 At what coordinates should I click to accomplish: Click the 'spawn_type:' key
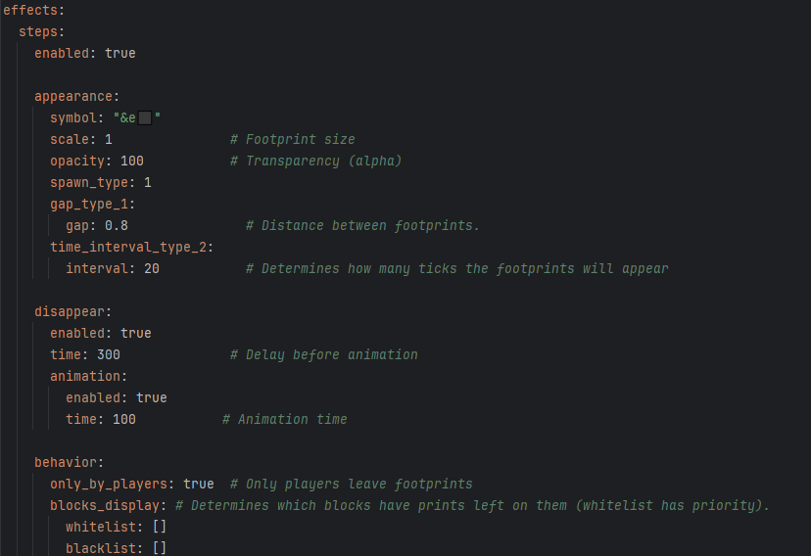pos(93,182)
